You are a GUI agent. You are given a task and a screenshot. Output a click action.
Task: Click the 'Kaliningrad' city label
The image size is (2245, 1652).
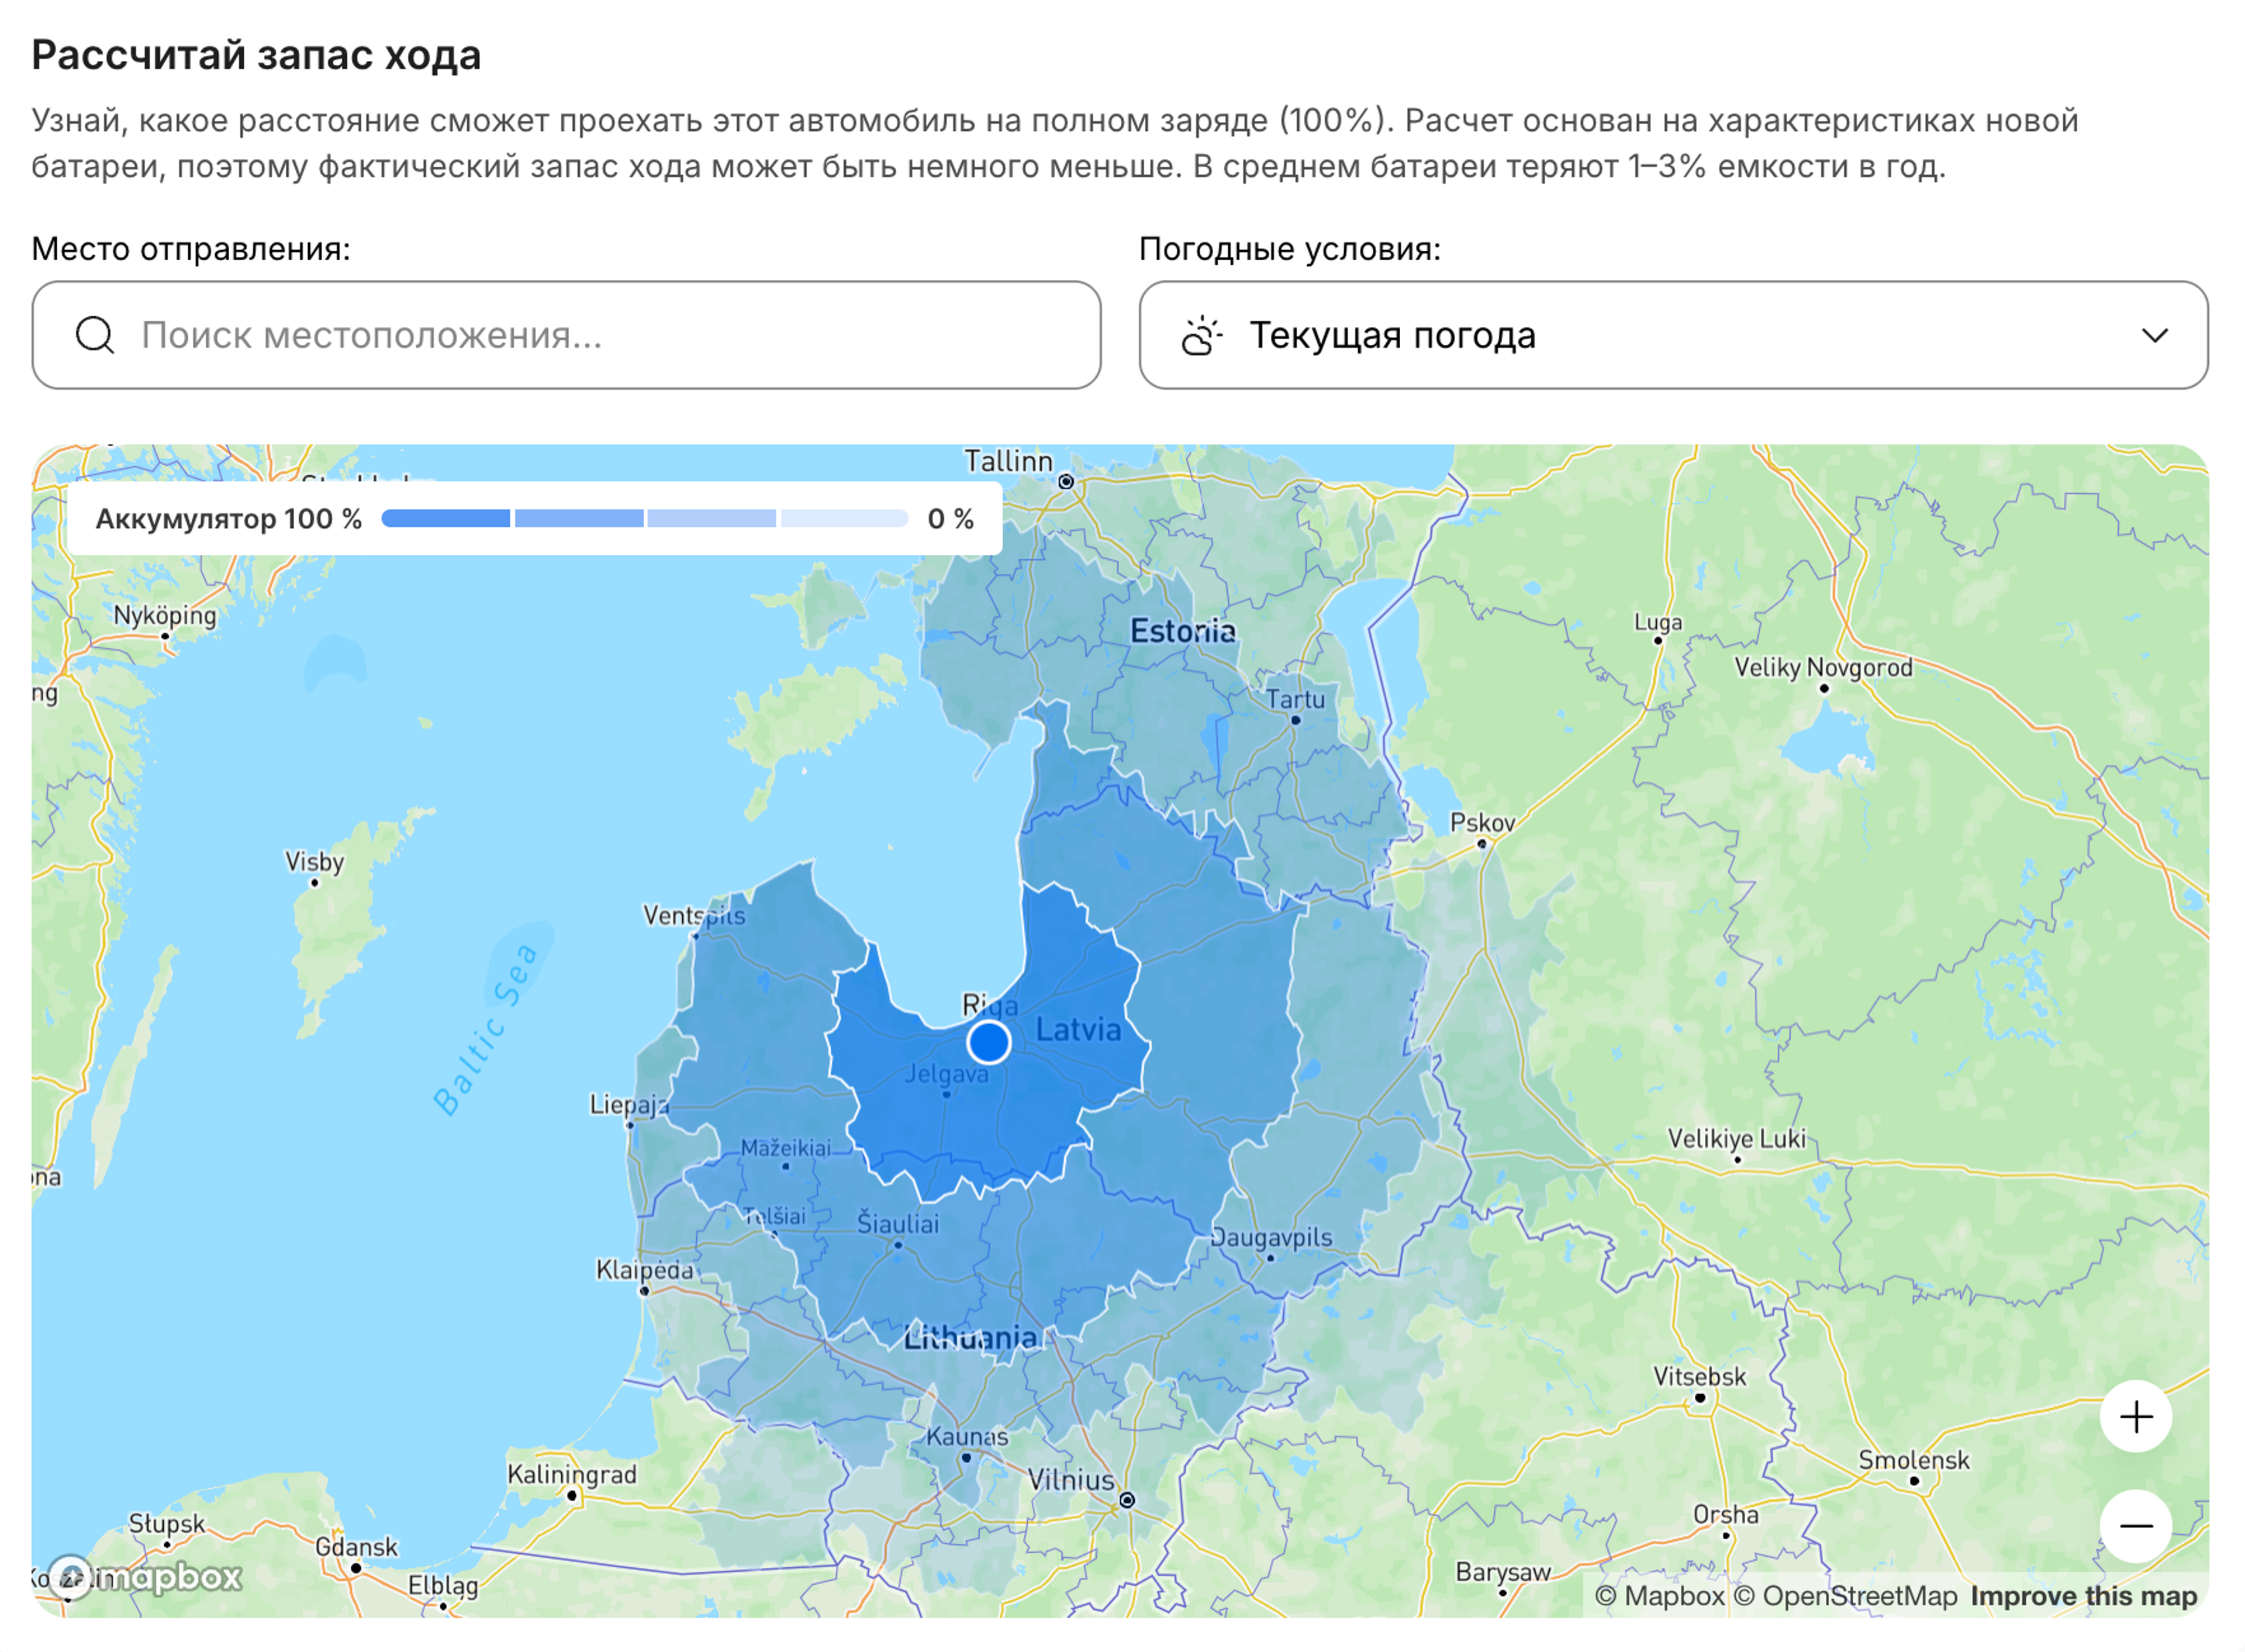[x=571, y=1474]
